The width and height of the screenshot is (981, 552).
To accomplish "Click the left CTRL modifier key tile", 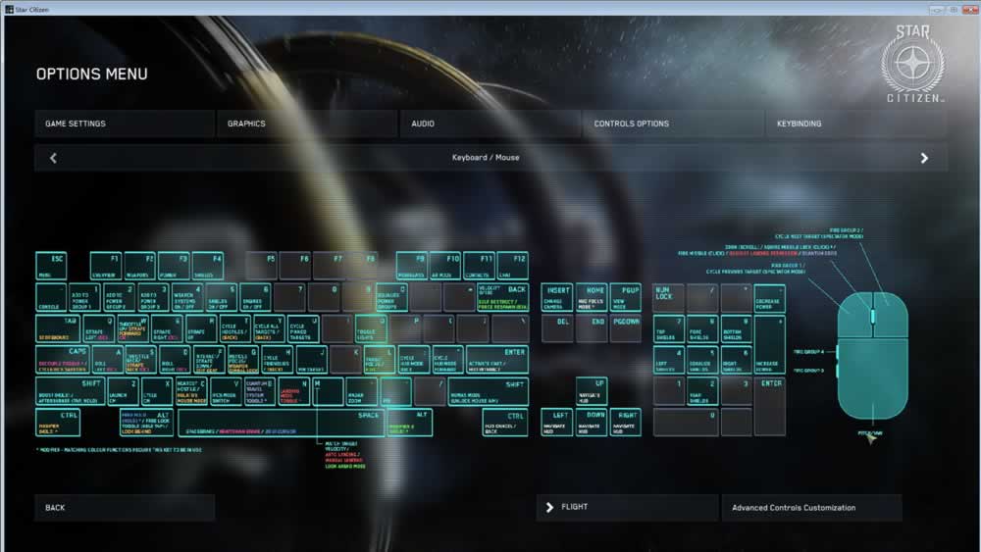I will tap(58, 423).
